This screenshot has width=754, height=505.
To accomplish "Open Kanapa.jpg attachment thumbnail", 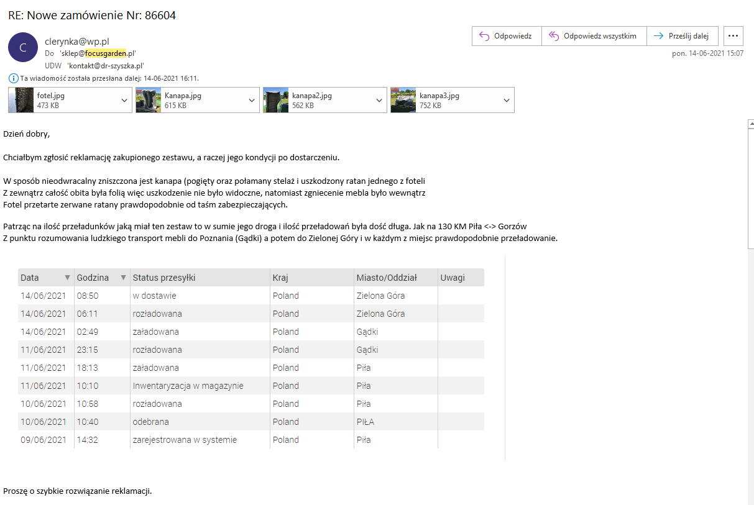I will [149, 101].
